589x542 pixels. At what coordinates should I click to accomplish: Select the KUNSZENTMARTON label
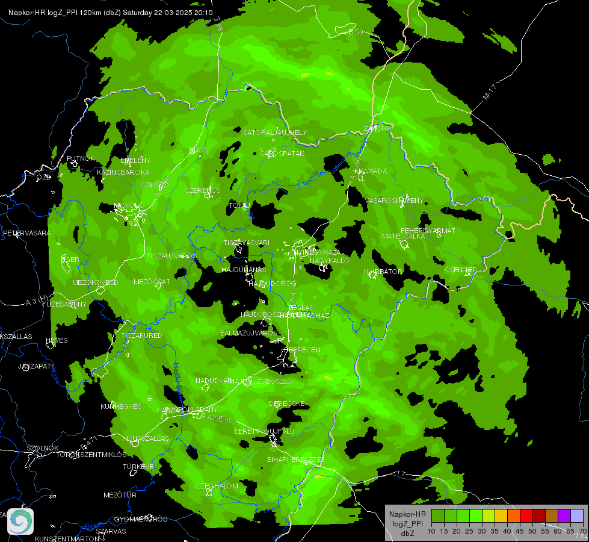click(x=67, y=538)
